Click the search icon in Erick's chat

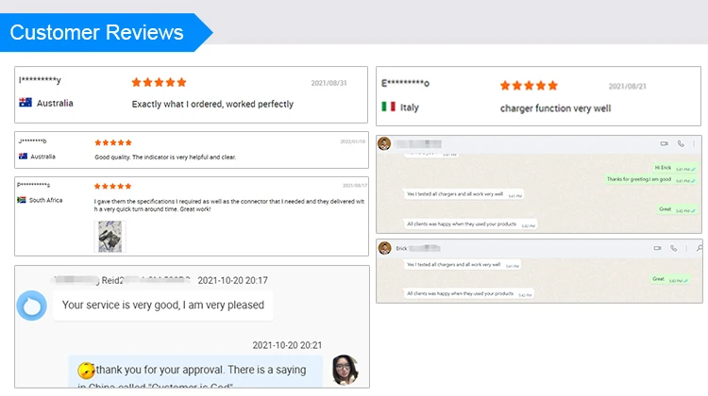click(700, 248)
